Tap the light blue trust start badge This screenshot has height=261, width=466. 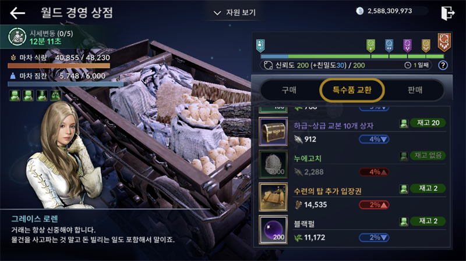point(260,46)
